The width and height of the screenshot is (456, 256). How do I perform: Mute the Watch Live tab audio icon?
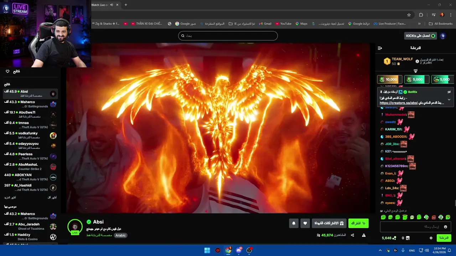pos(112,5)
